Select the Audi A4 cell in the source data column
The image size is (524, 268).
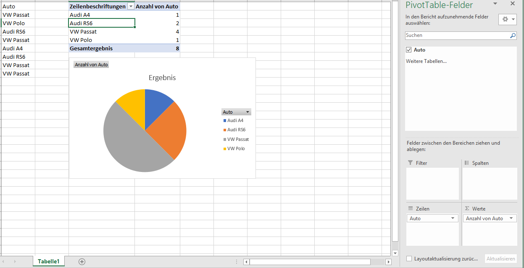18,48
